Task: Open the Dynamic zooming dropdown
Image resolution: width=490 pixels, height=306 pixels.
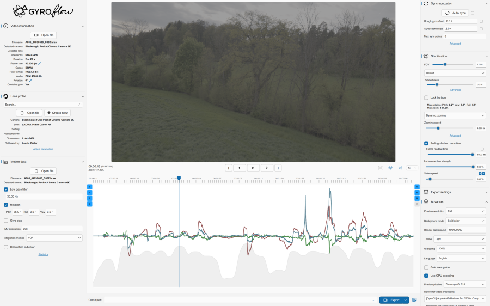Action: click(455, 115)
